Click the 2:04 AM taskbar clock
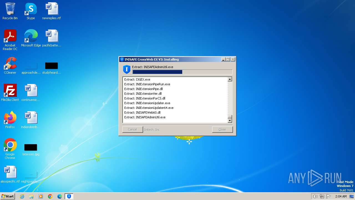This screenshot has height=200, width=355. click(x=341, y=196)
